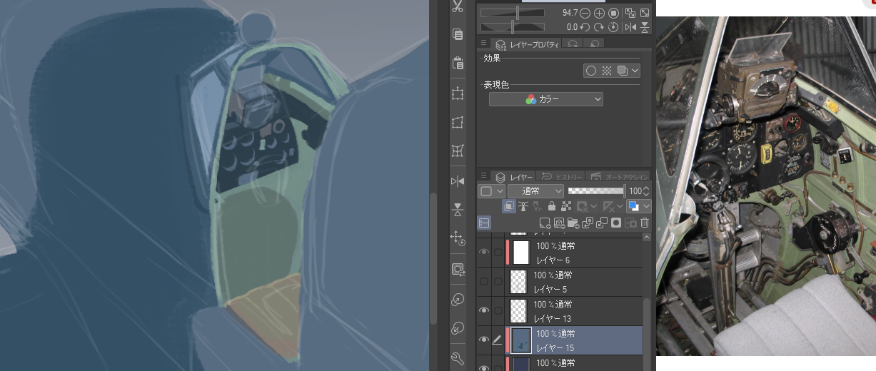Create a new raster layer
Screen dimensions: 876x371
pos(545,223)
